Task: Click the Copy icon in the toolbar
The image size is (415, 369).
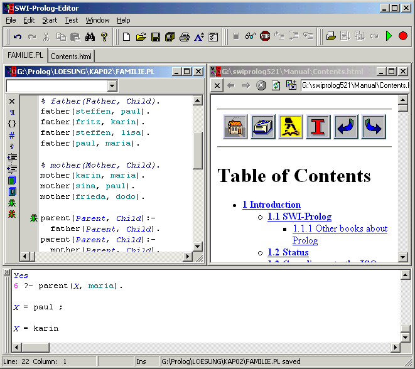Action: coord(61,37)
